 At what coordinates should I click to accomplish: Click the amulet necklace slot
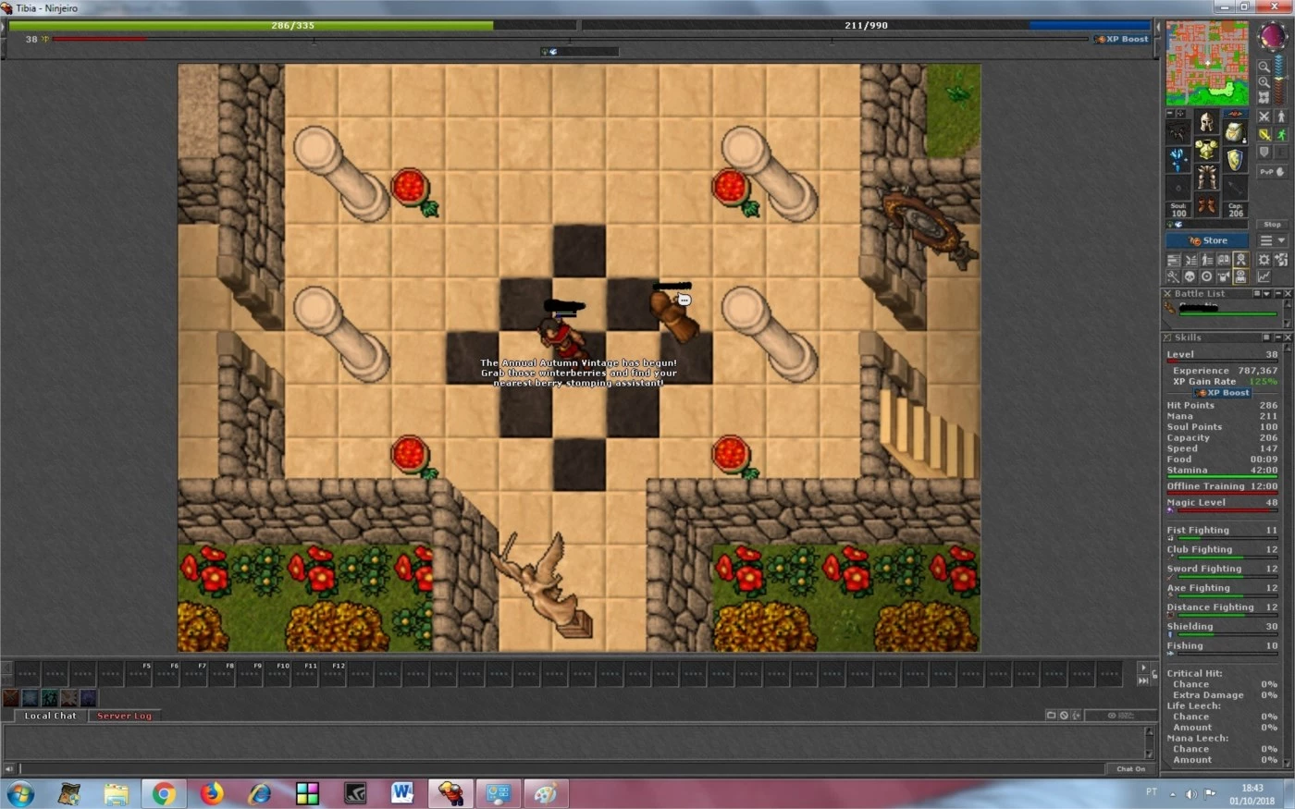pyautogui.click(x=1178, y=132)
